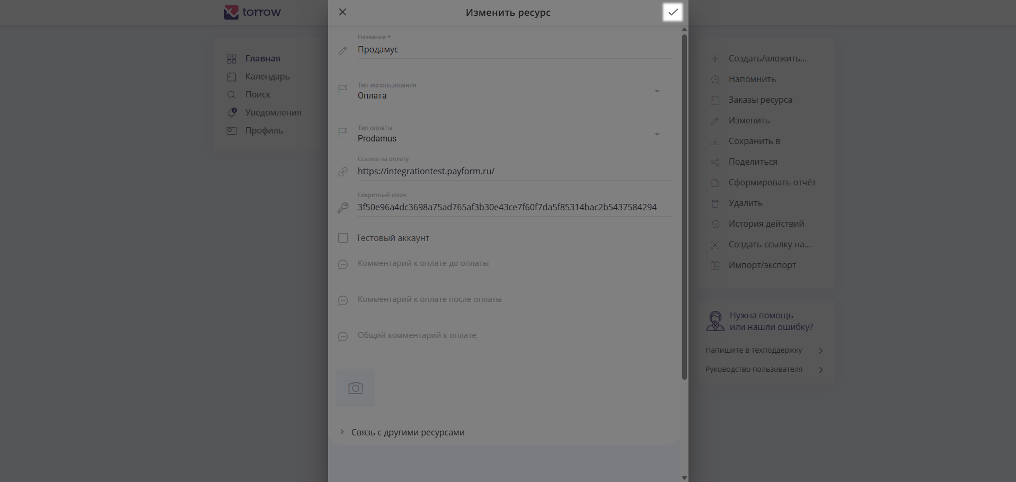The width and height of the screenshot is (1016, 482).
Task: Click the Секретный ключ input field
Action: point(507,207)
